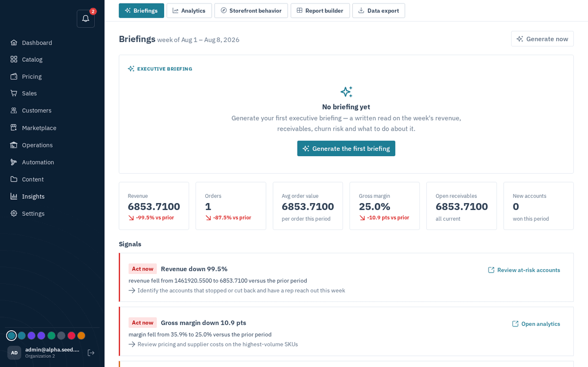This screenshot has height=367, width=588.
Task: Click the EXECUTIVE BRIEFING label
Action: [165, 69]
